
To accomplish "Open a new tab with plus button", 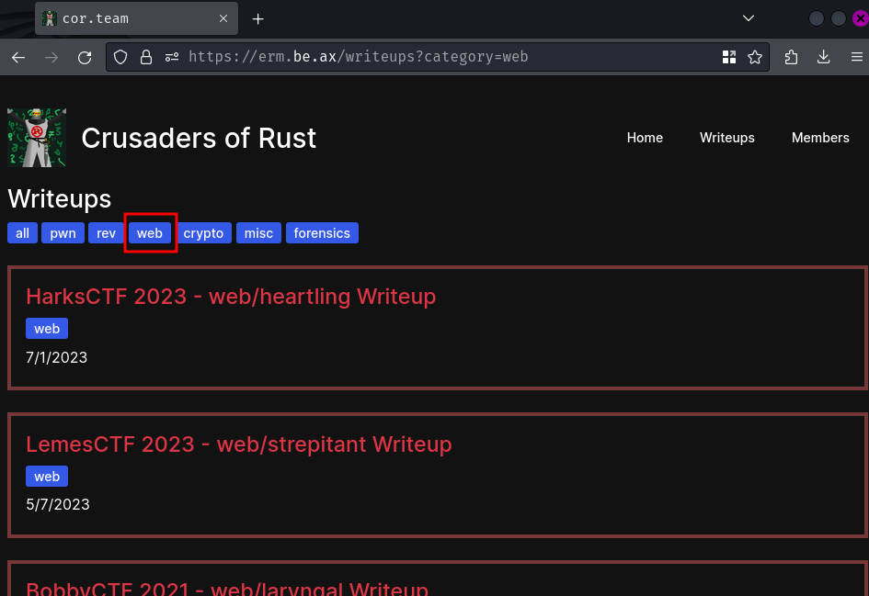I will (x=257, y=18).
